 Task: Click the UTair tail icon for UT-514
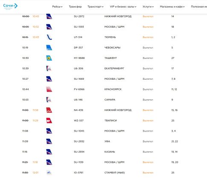(x=49, y=37)
